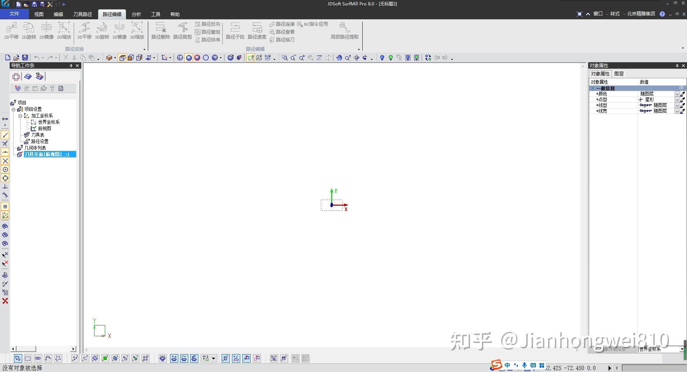Screen dimensions: 687x372
Task: Save with the floppy disk toolbar icon
Action: [x=25, y=58]
